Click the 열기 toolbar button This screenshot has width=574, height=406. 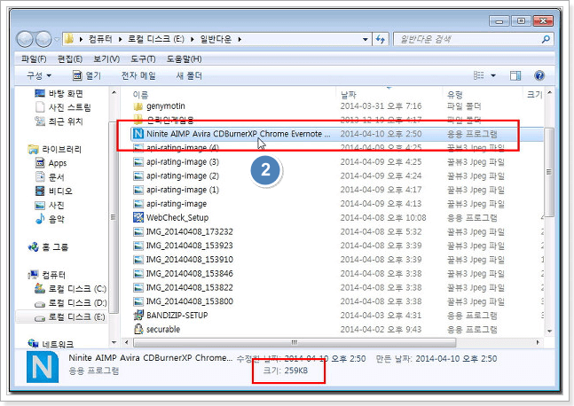click(x=86, y=75)
